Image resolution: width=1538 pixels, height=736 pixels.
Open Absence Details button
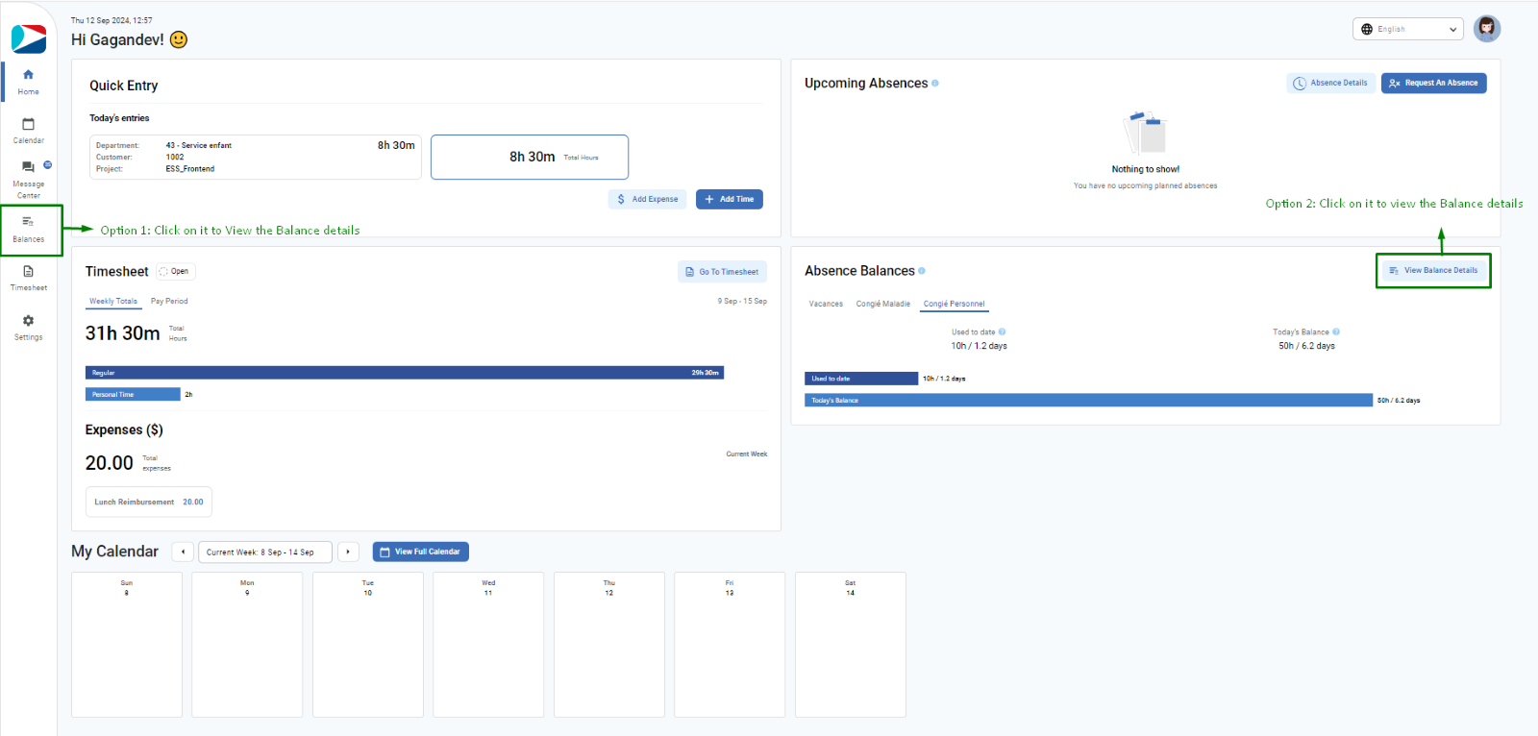[1331, 83]
